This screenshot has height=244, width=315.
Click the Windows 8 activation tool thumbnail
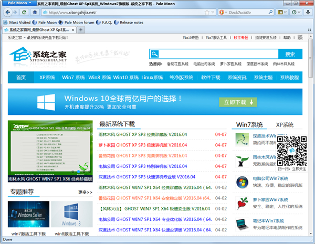[72, 214]
